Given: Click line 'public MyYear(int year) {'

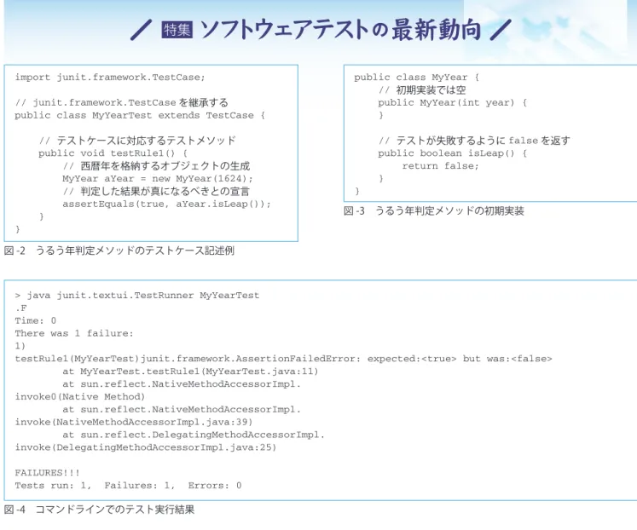Looking at the screenshot, I should click(453, 102).
